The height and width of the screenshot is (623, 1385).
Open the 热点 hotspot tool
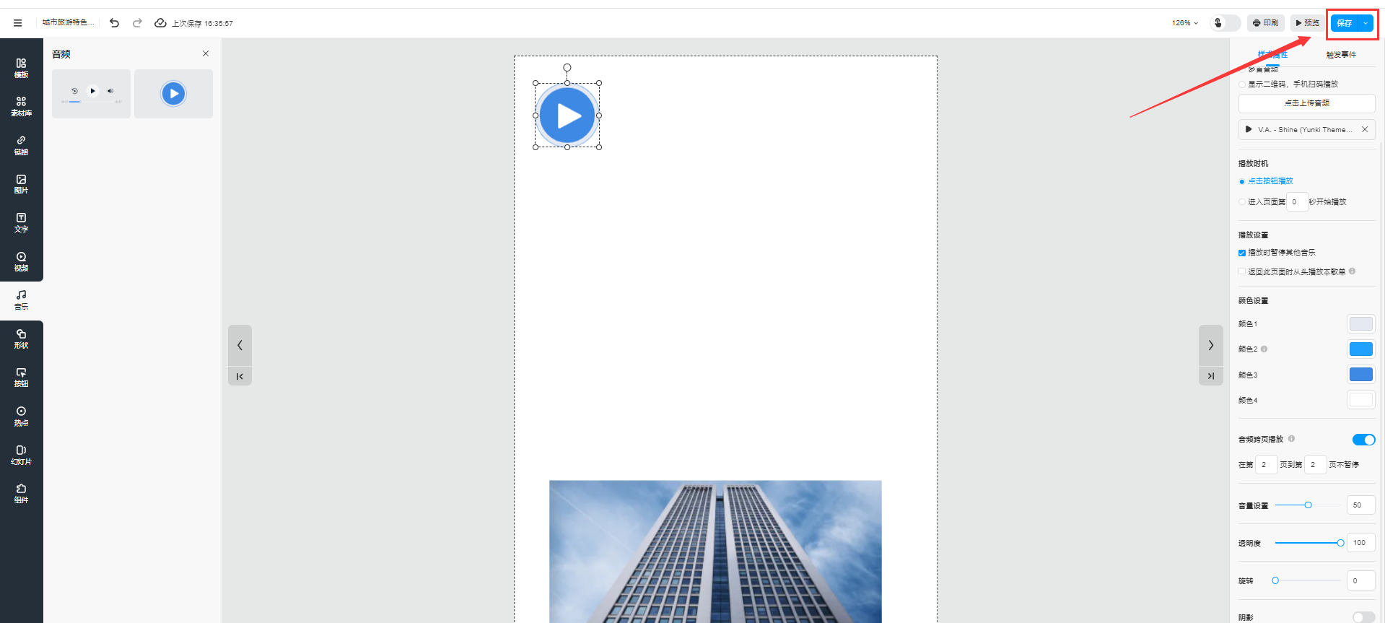point(21,416)
